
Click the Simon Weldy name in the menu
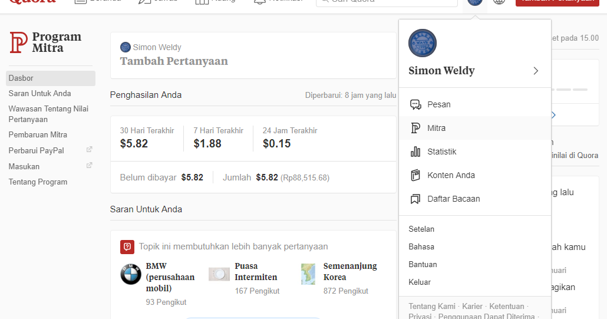point(442,71)
